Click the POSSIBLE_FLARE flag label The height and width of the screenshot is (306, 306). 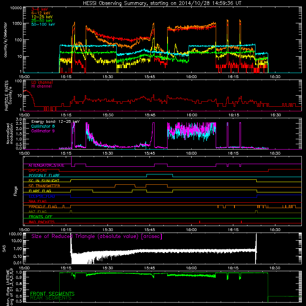click(44, 176)
